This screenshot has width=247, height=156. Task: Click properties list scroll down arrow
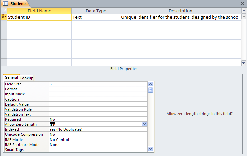click(x=151, y=149)
